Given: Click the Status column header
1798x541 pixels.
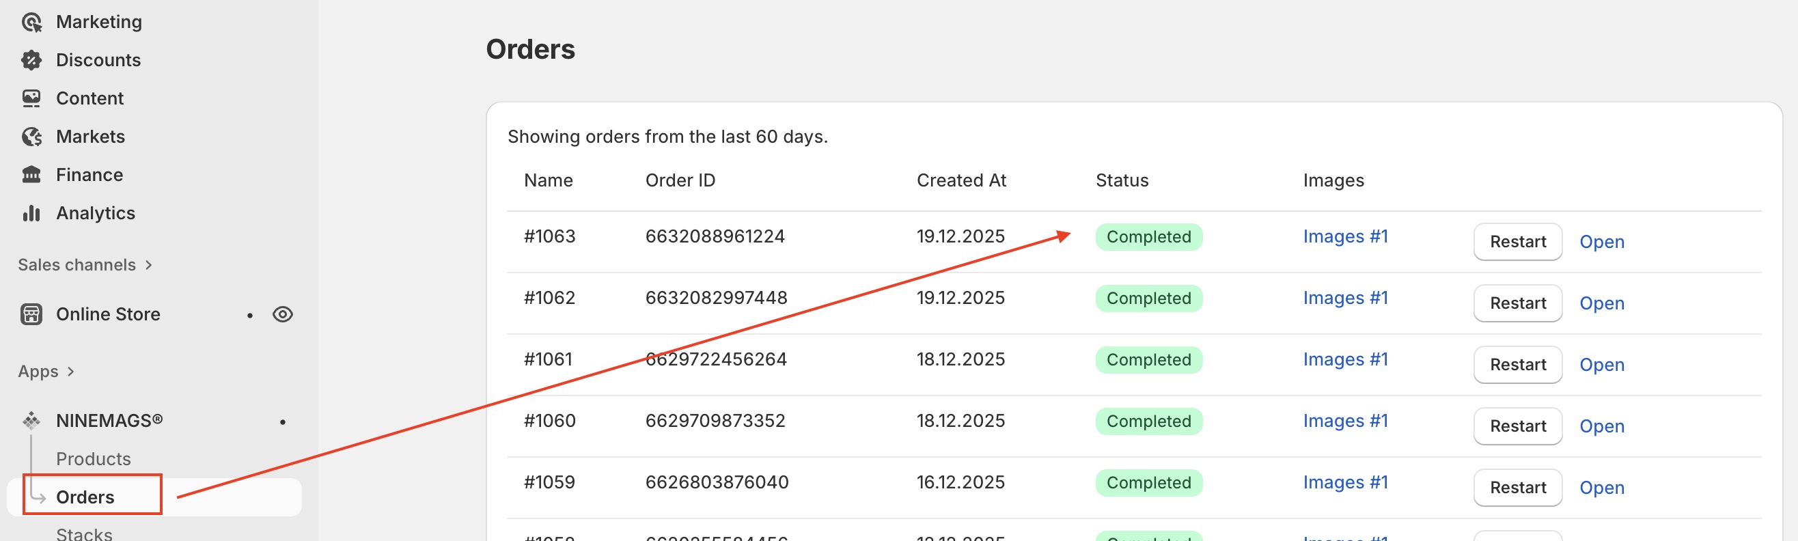Looking at the screenshot, I should coord(1122,180).
